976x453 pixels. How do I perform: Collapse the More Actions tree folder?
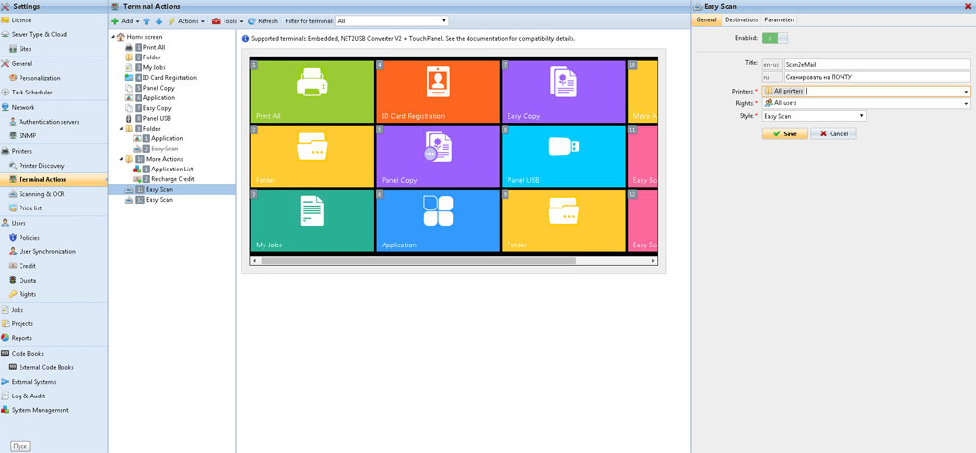pyautogui.click(x=121, y=159)
